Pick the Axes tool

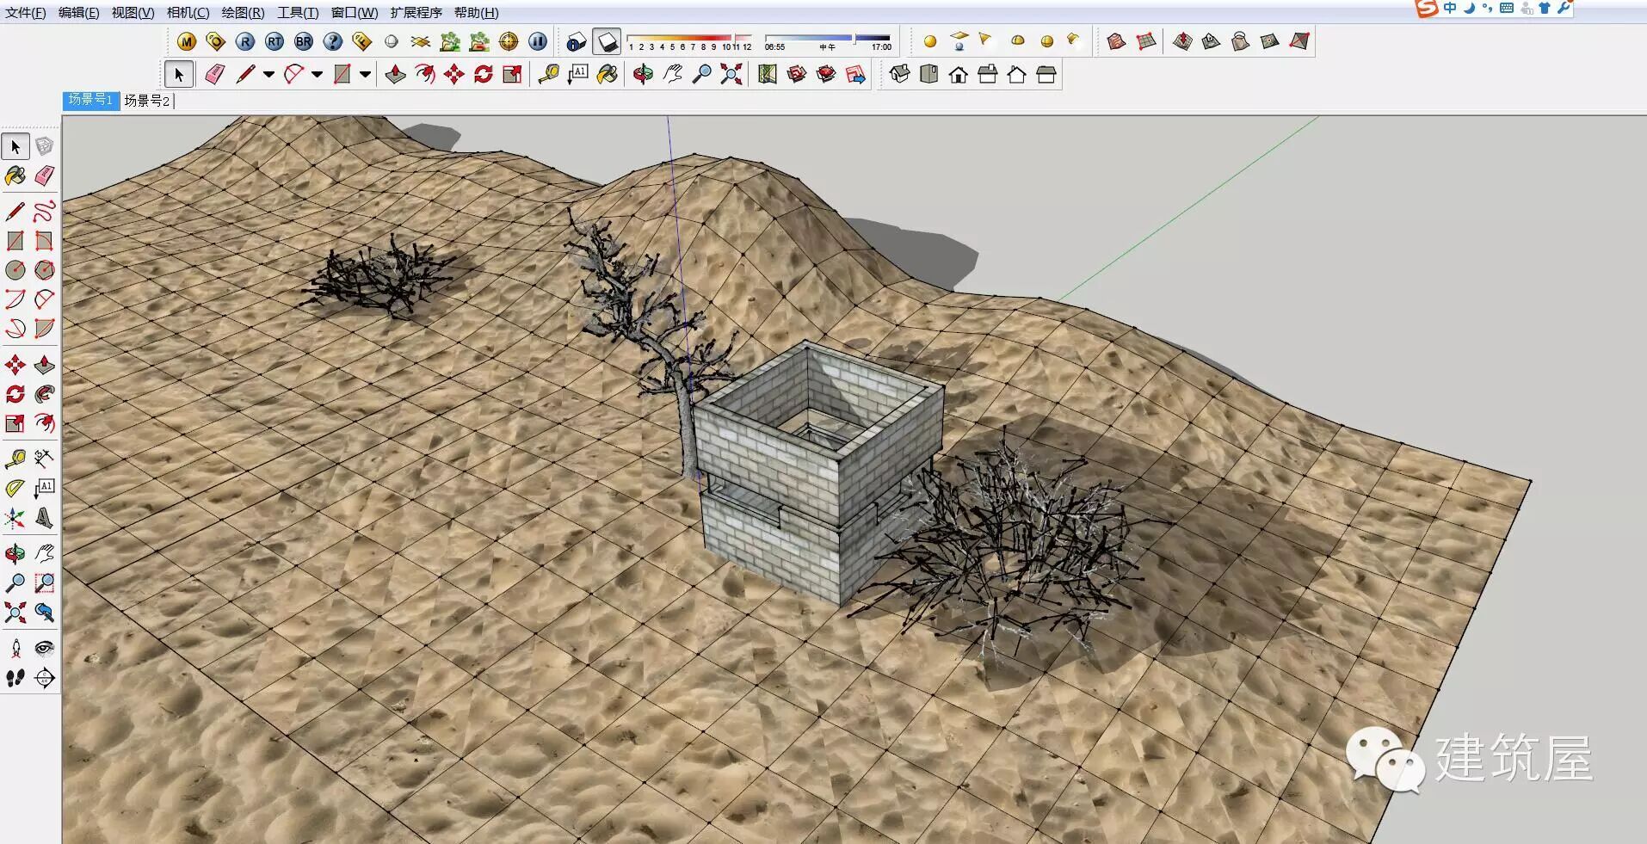point(15,518)
